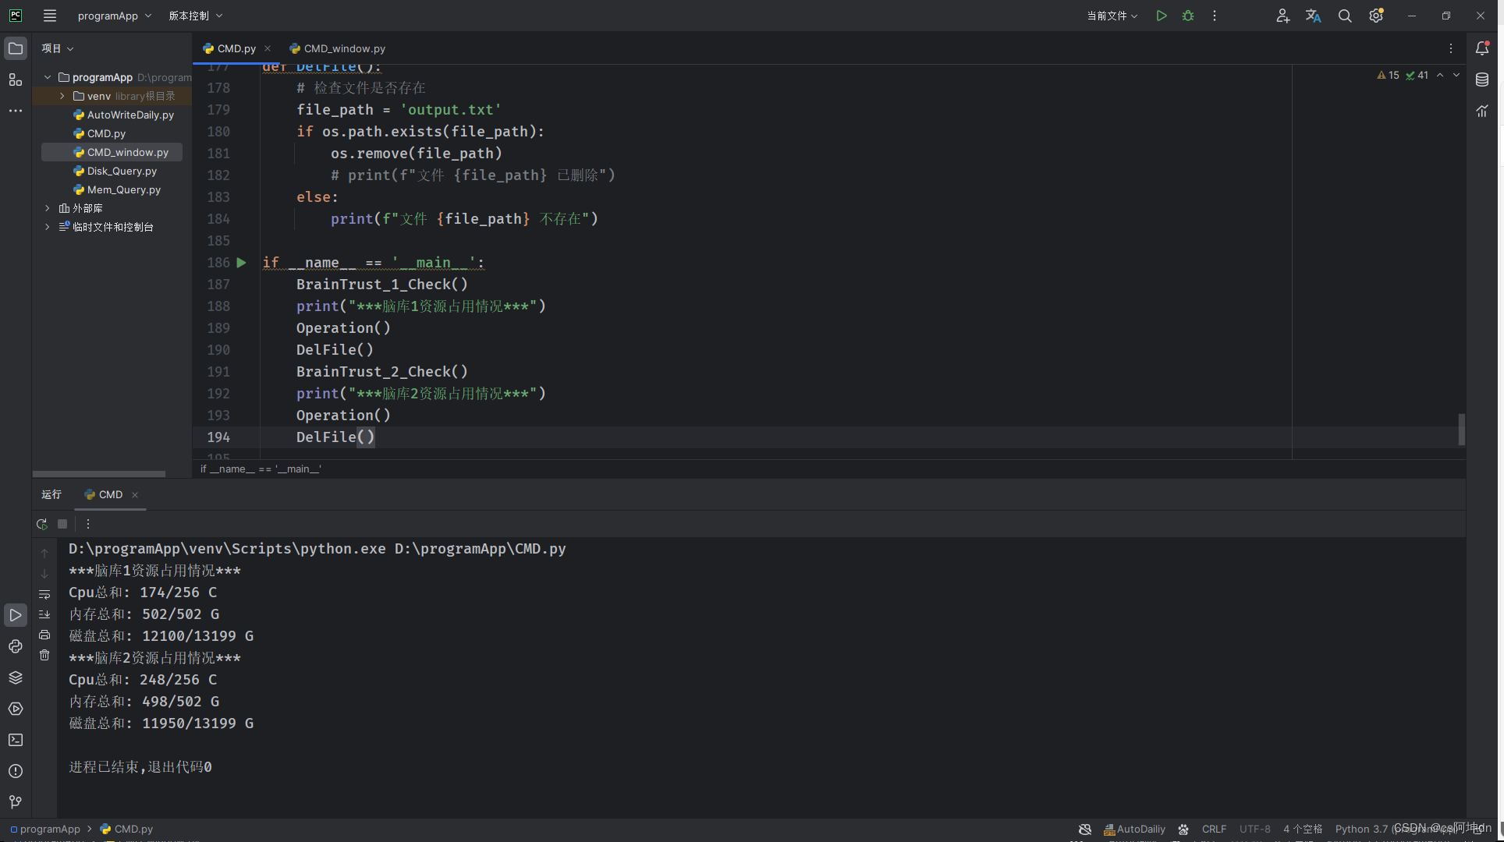The image size is (1504, 842).
Task: Toggle soft-wrap in run console
Action: tap(44, 594)
